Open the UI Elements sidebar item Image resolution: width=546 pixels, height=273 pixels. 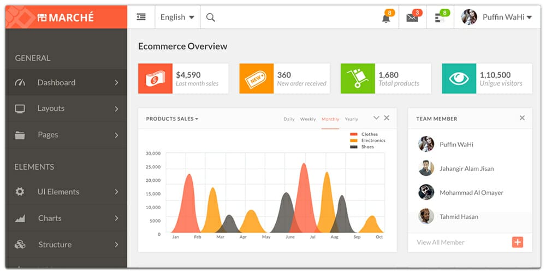point(66,192)
